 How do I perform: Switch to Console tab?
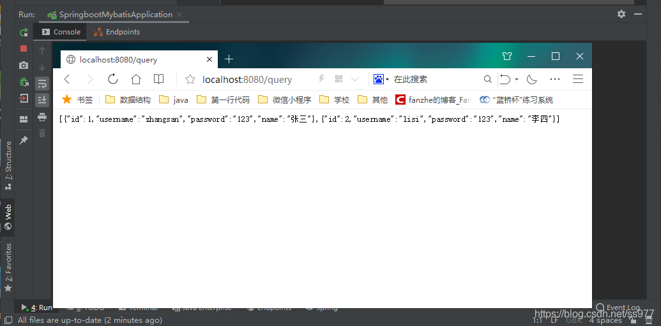click(61, 32)
